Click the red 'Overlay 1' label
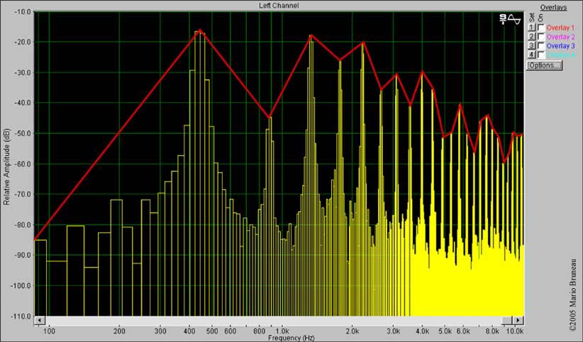The width and height of the screenshot is (583, 342). [560, 28]
